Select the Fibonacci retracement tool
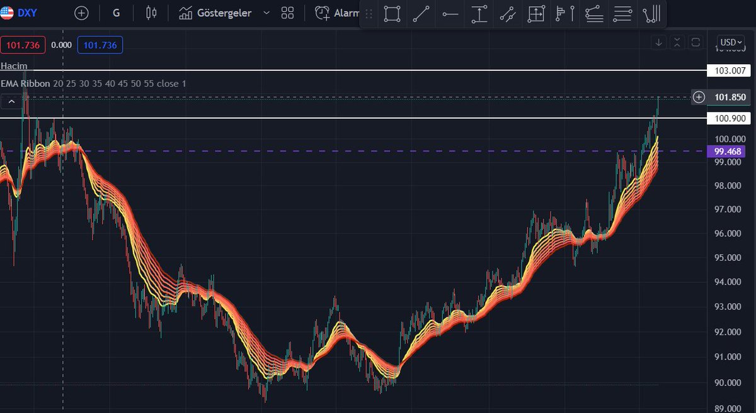 [x=593, y=14]
